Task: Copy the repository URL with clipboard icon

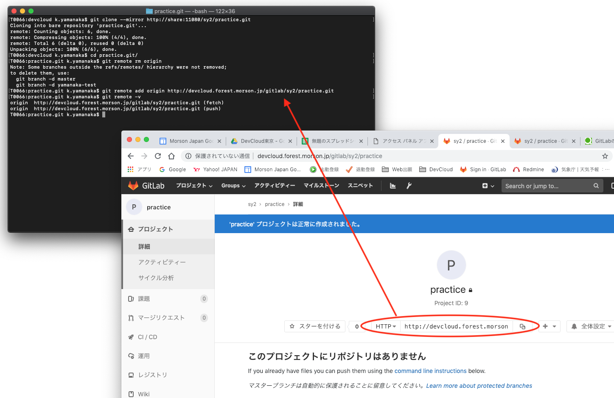Action: [x=522, y=326]
